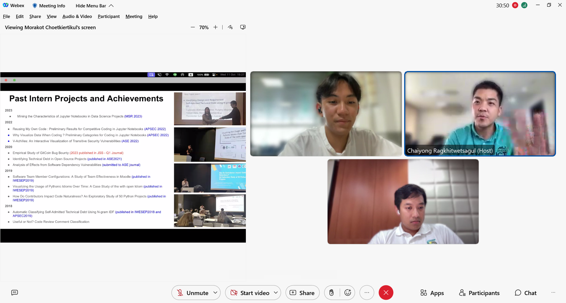Viewport: 566px width, 303px height.
Task: Open the emoji reactions icon
Action: point(348,293)
